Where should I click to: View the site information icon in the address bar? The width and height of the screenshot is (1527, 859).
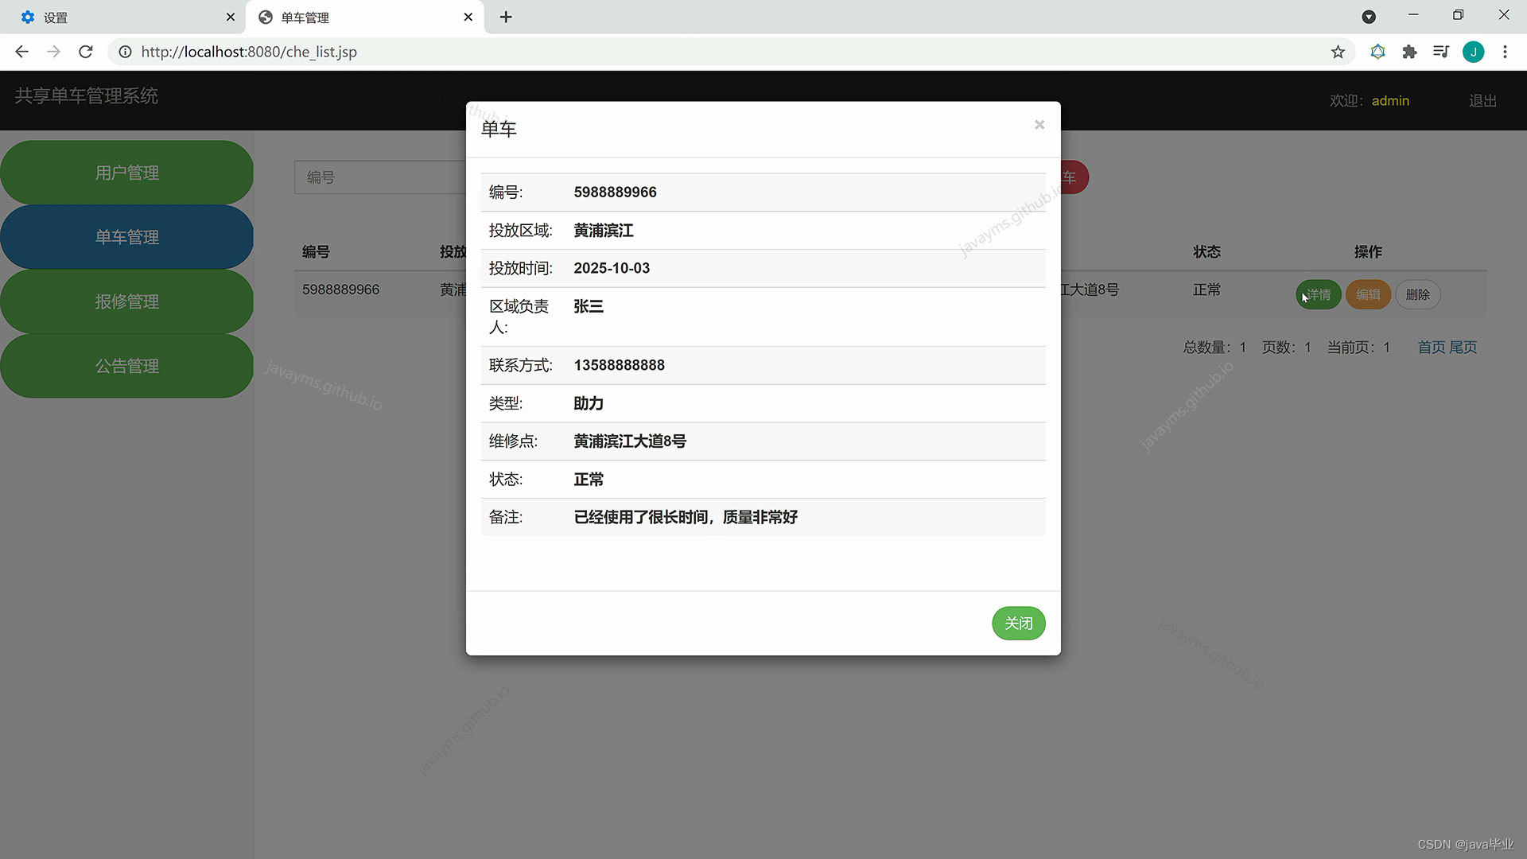tap(125, 52)
